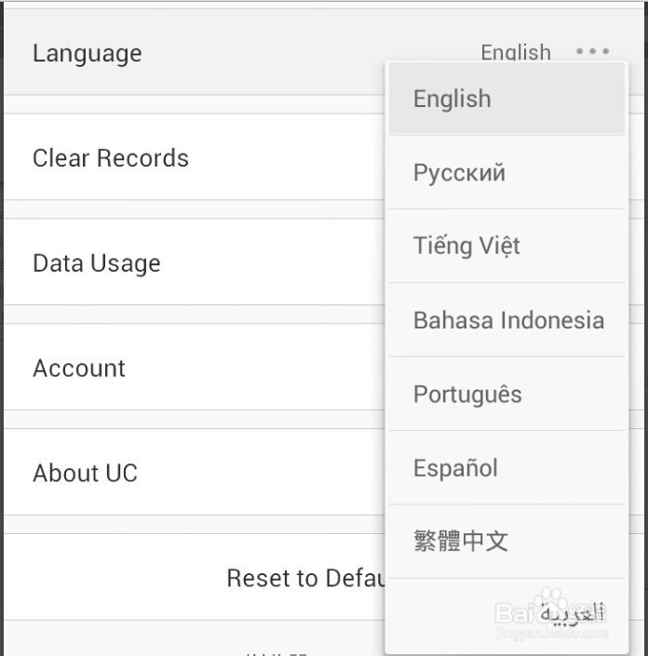Screen dimensions: 648x656
Task: Choose Español from the dropdown
Action: point(506,467)
